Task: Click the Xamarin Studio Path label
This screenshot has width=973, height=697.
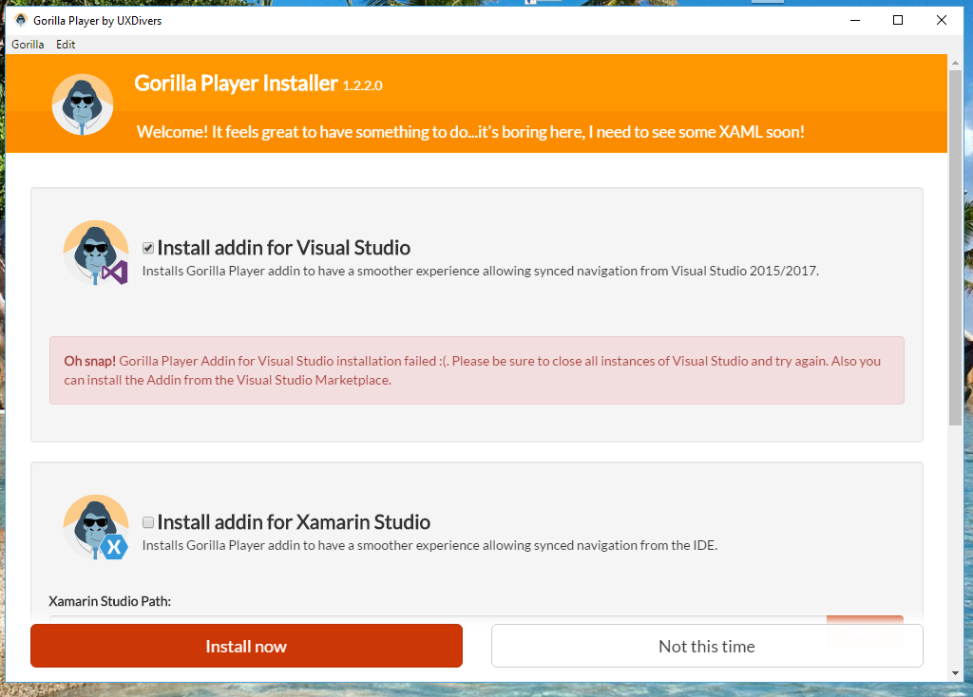Action: [x=110, y=601]
